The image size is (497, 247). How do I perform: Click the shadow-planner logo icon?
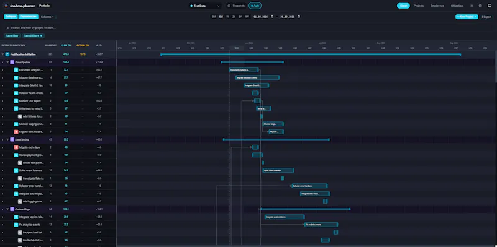[x=6, y=6]
